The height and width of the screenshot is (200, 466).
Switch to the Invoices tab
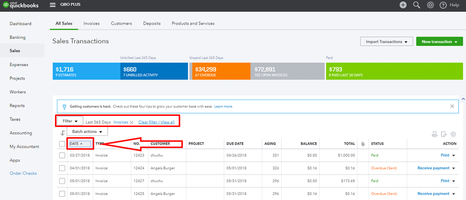pos(91,23)
